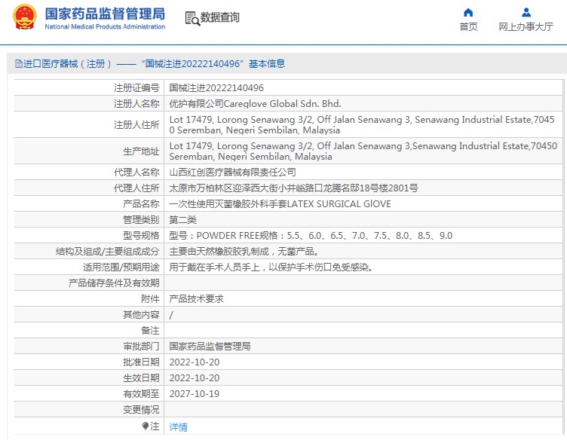Image resolution: width=567 pixels, height=440 pixels.
Task: Click the 管理类别 label
Action: pyautogui.click(x=141, y=220)
